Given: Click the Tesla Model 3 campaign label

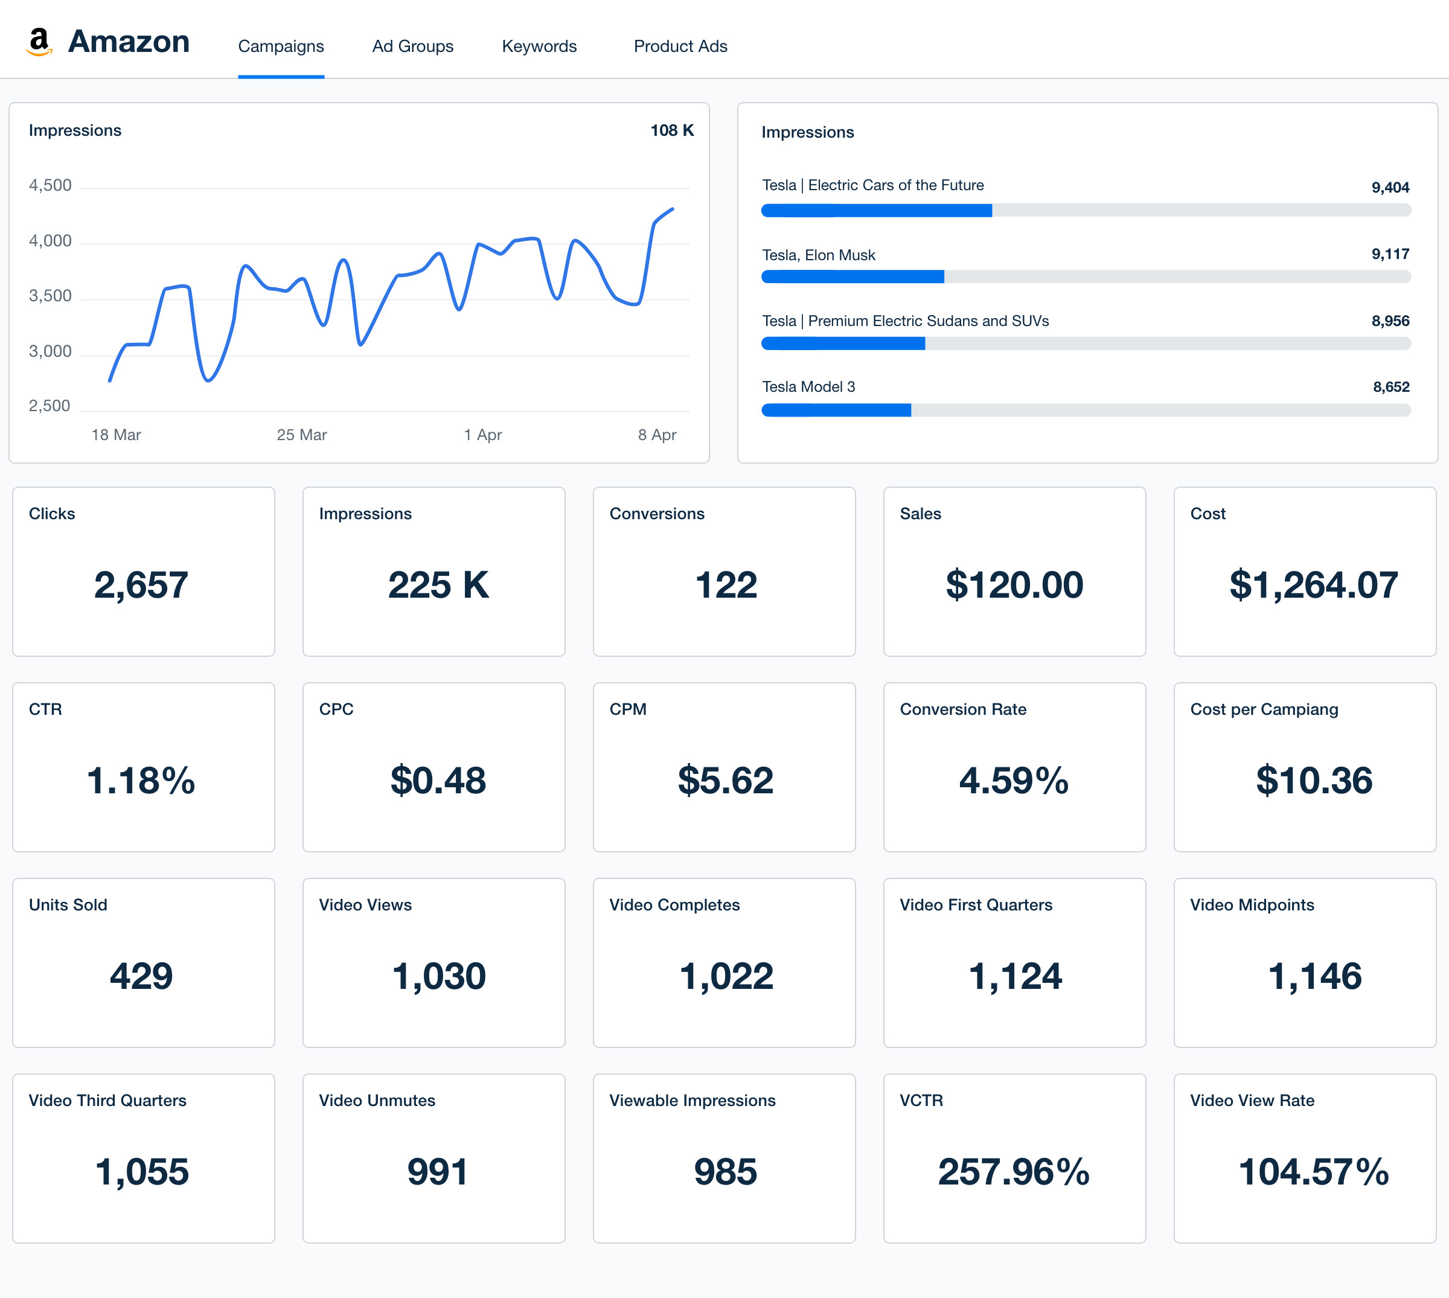Looking at the screenshot, I should pos(808,386).
